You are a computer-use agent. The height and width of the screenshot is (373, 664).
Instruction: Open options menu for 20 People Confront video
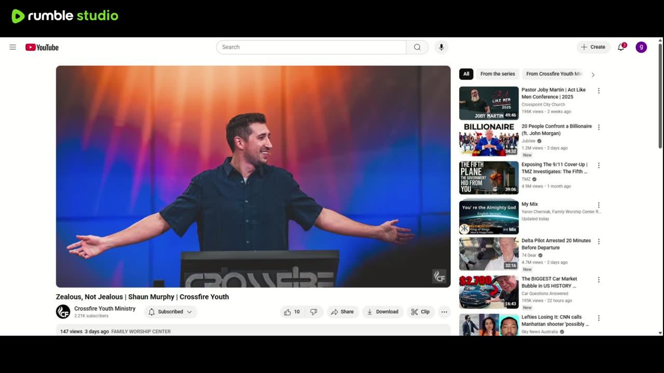pos(599,127)
